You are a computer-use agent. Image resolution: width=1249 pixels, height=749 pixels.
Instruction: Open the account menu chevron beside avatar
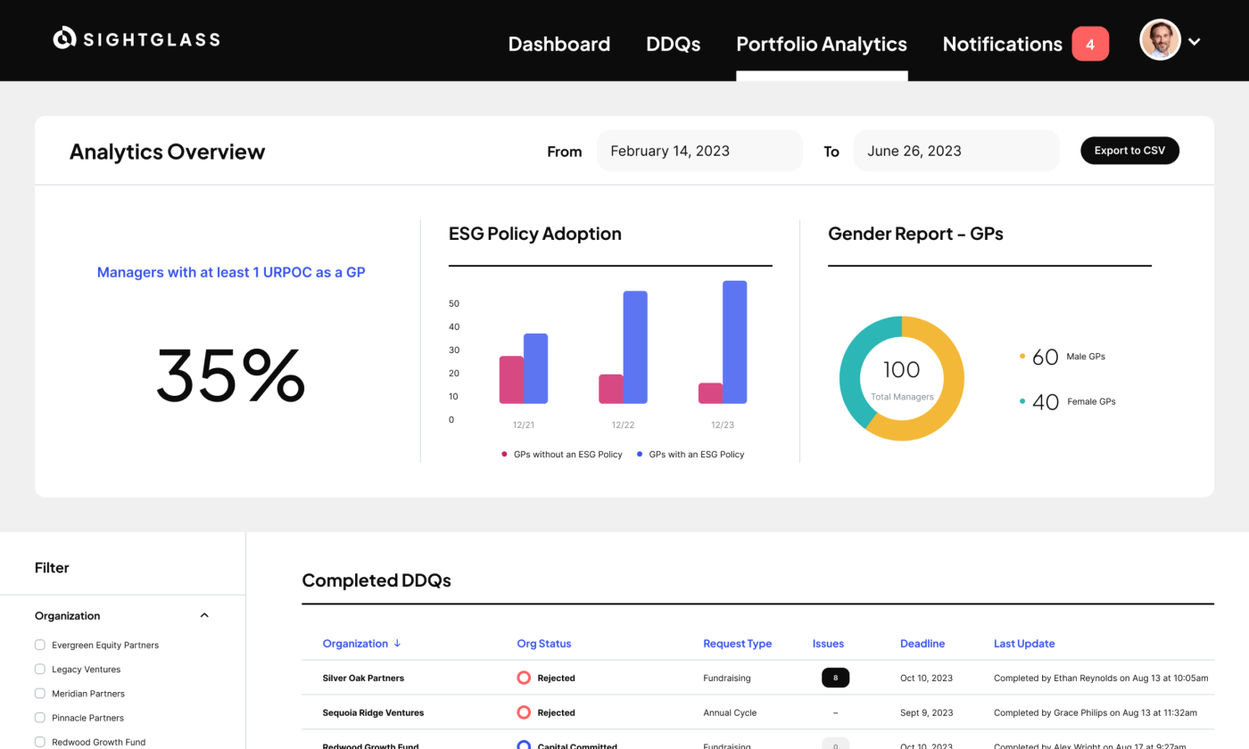pos(1195,41)
